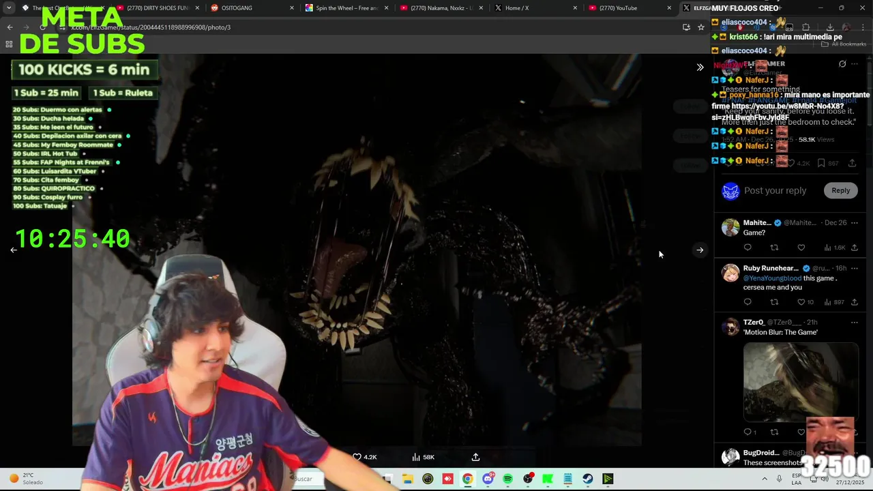Share Mahite's 'Game?' comment
Image resolution: width=873 pixels, height=491 pixels.
tap(855, 248)
